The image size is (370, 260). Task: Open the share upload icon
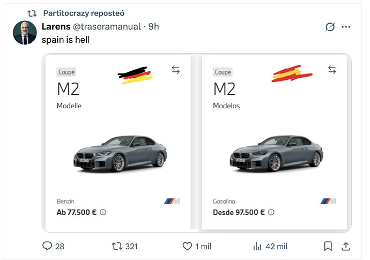pyautogui.click(x=346, y=246)
